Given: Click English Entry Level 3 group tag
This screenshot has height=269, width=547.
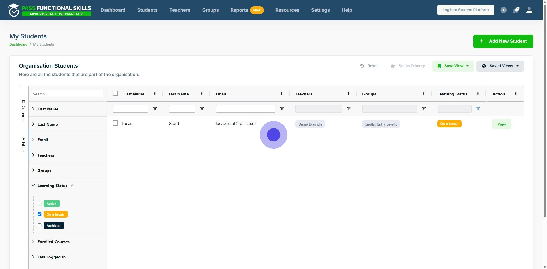Looking at the screenshot, I should 381,124.
